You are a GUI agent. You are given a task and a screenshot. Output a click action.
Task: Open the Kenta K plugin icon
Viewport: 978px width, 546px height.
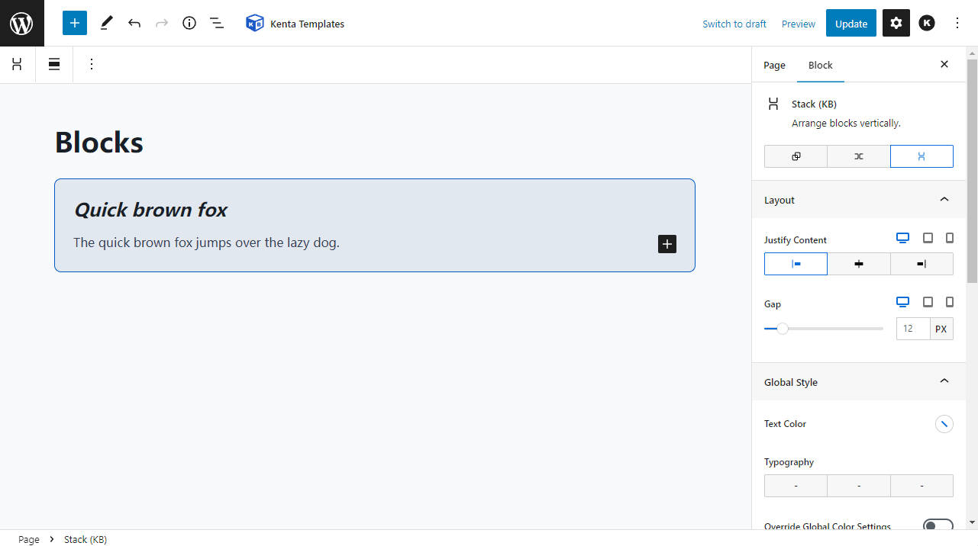coord(927,23)
